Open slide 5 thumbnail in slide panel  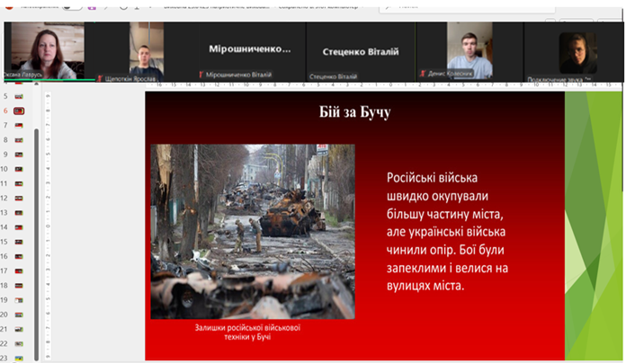point(19,96)
